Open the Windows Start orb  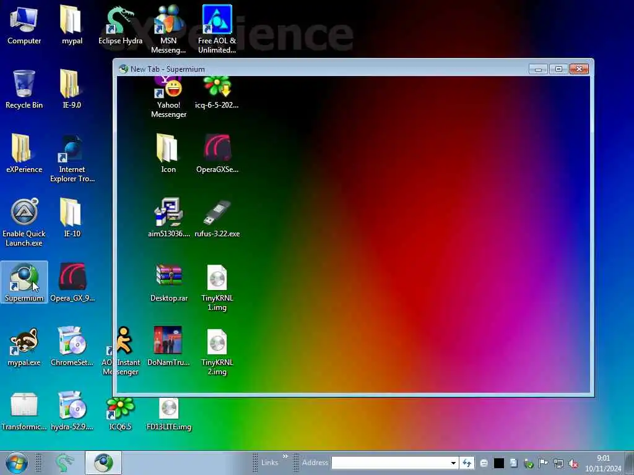click(17, 463)
